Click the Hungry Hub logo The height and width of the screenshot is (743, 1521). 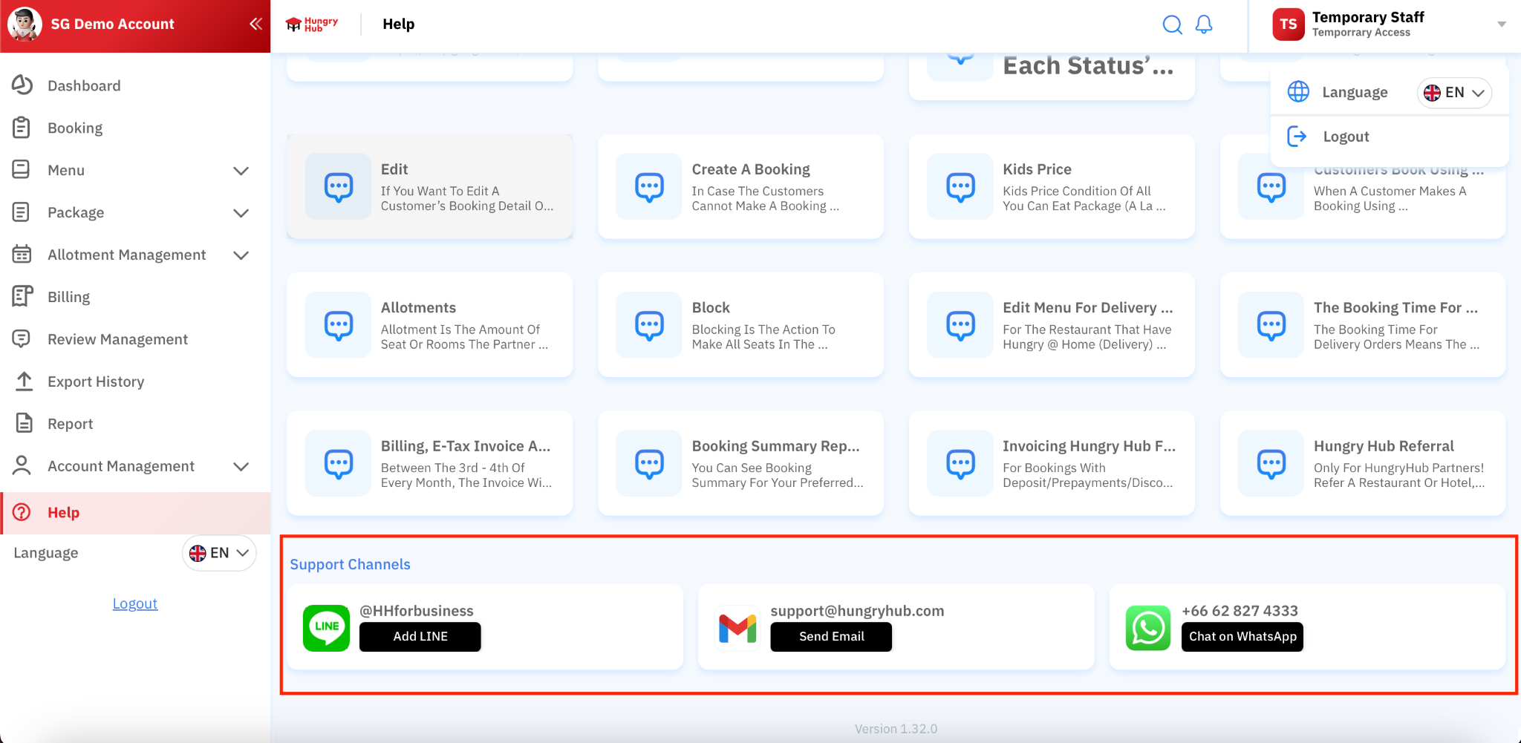click(312, 24)
